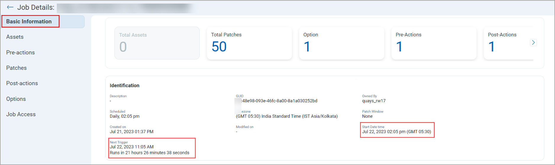Click the Next Trigger date value
The image size is (555, 165).
pos(132,147)
